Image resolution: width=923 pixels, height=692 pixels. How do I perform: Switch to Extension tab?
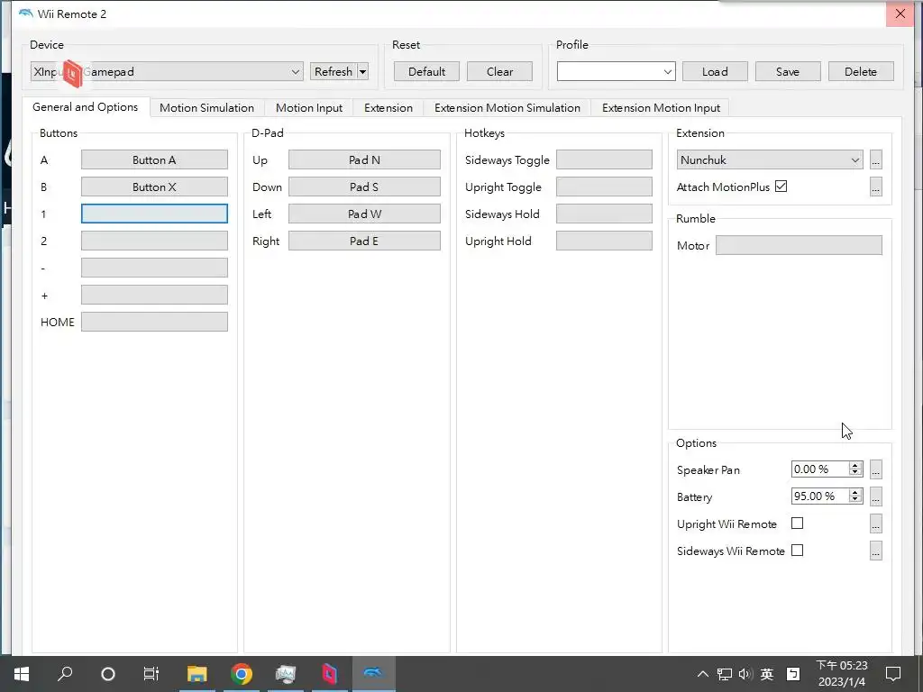click(x=388, y=108)
